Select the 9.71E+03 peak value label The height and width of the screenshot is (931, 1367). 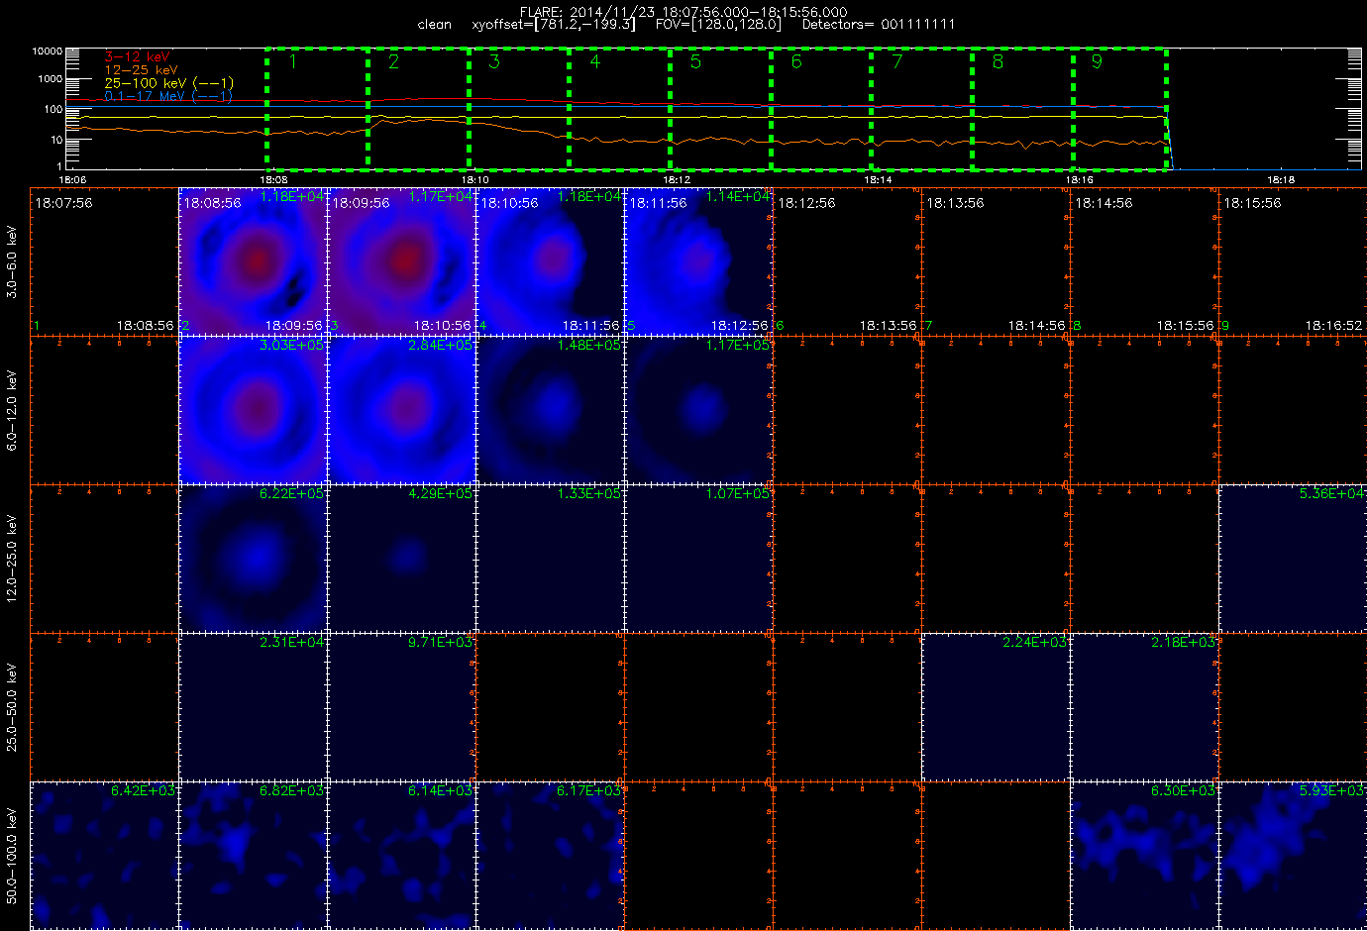[441, 642]
